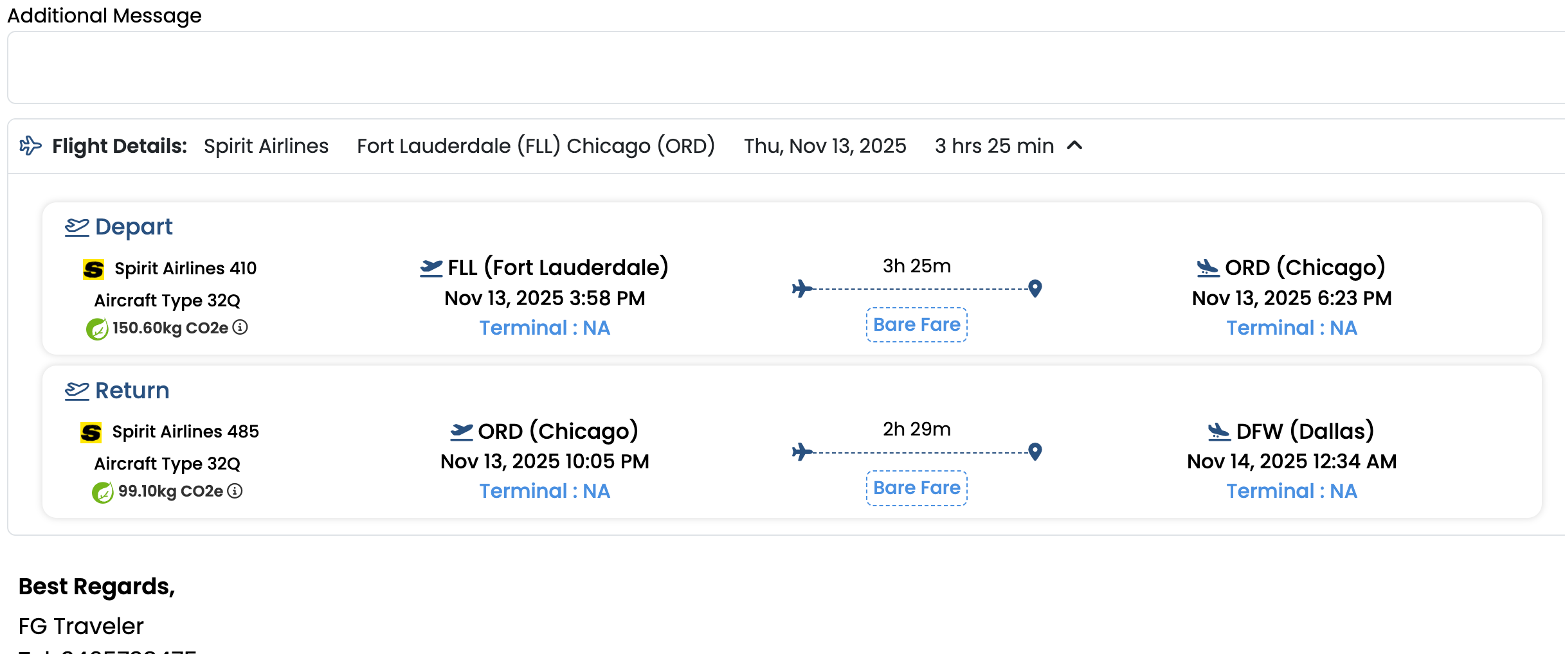The width and height of the screenshot is (1565, 654).
Task: Click Spirit Airlines 410 logo
Action: (94, 269)
